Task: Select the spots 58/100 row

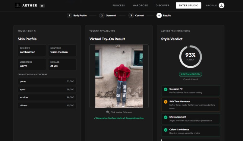Action: click(x=47, y=89)
